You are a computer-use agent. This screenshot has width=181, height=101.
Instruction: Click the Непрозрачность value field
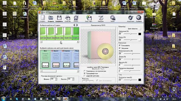[121, 54]
